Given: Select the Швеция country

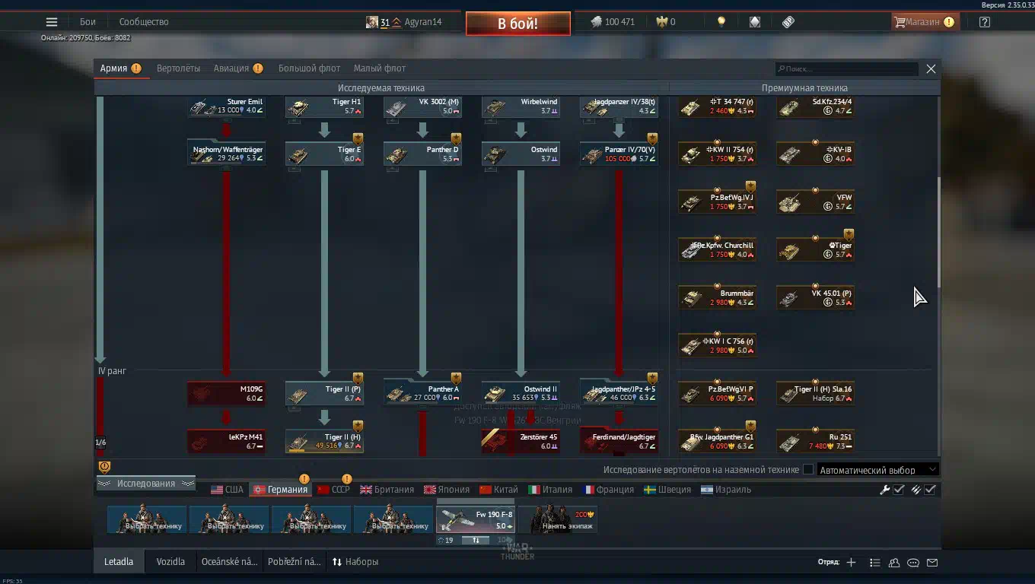Looking at the screenshot, I should (667, 490).
